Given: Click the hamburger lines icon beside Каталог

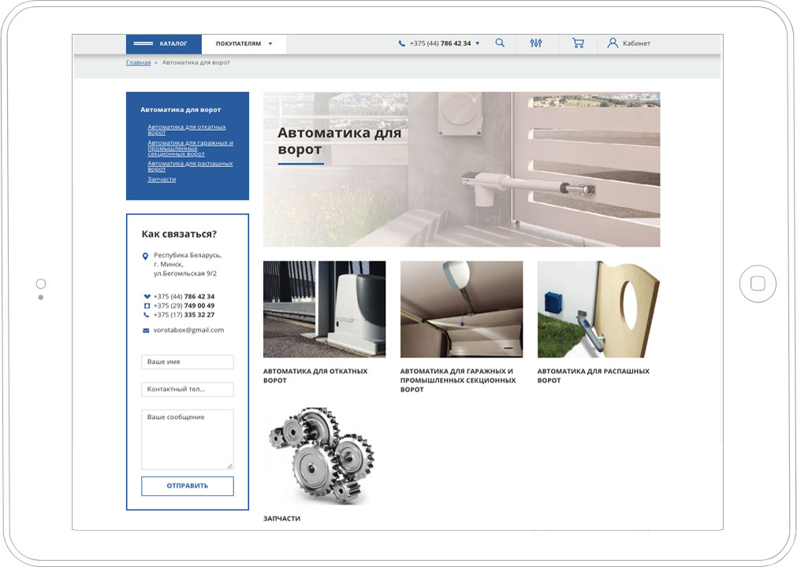Looking at the screenshot, I should (x=143, y=43).
